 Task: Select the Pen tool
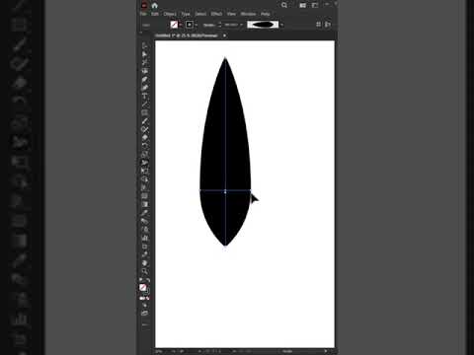144,79
